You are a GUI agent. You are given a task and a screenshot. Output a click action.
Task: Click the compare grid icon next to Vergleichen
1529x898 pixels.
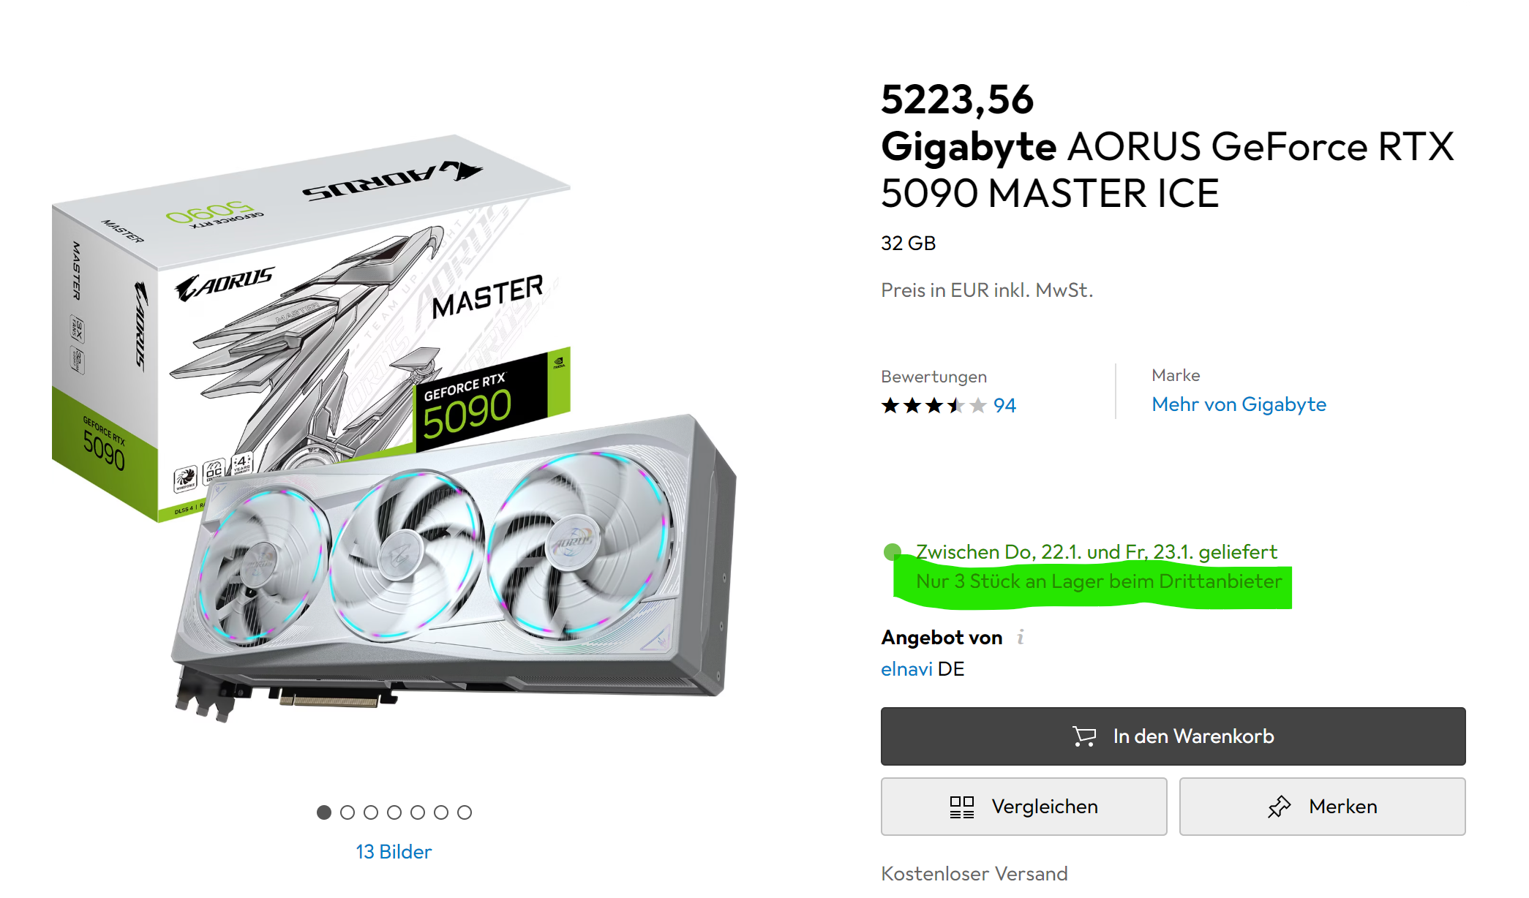click(961, 807)
